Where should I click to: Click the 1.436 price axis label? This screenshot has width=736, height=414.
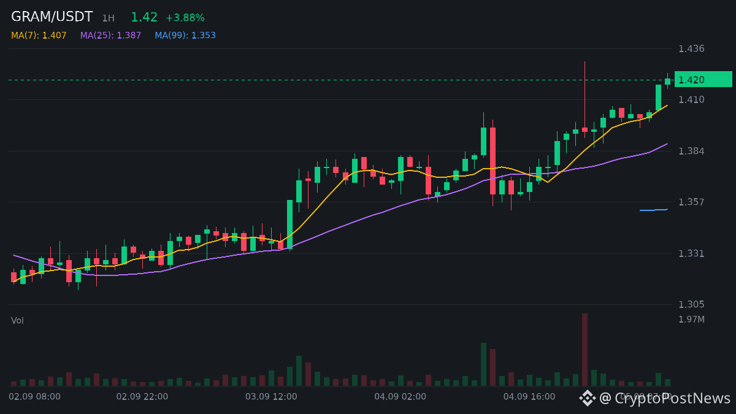tap(691, 48)
